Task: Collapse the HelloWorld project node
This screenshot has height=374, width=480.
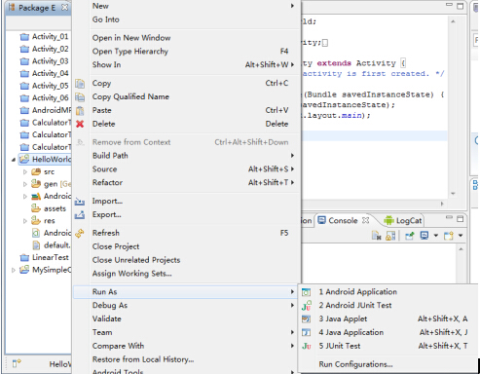Action: pyautogui.click(x=14, y=160)
